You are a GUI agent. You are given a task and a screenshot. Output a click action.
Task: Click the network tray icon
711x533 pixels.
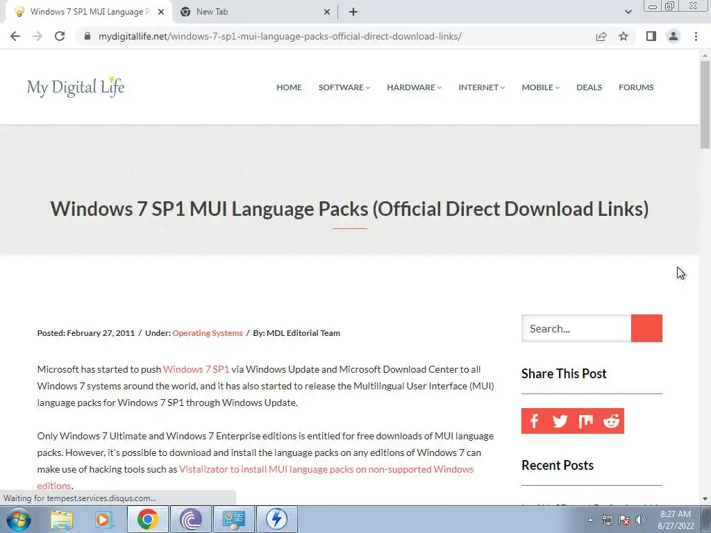click(x=607, y=520)
